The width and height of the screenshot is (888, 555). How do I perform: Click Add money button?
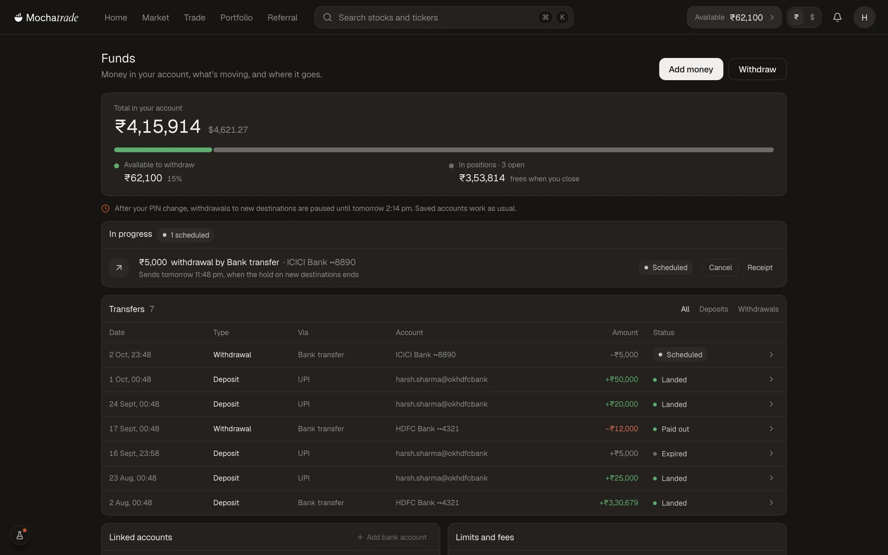[x=691, y=69]
